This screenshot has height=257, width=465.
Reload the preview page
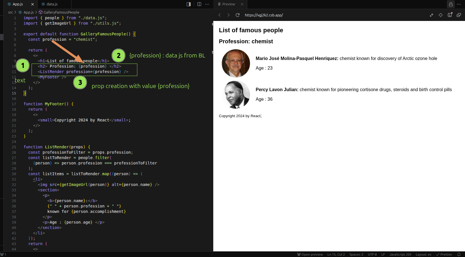click(x=238, y=15)
